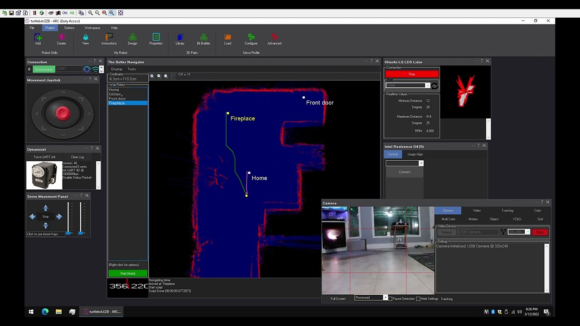Click the green refresh icon in top toolbar

(x=42, y=13)
